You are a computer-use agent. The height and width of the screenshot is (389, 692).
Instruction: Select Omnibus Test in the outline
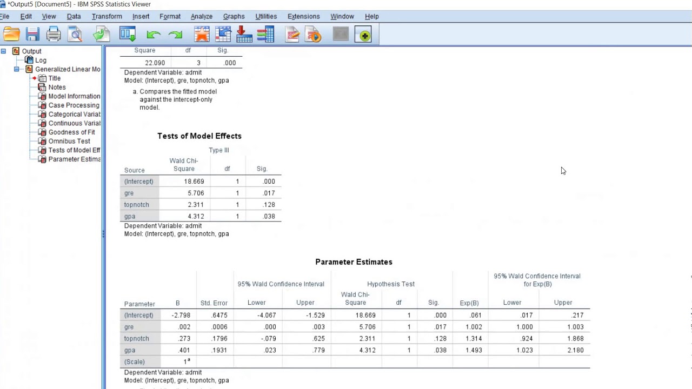click(x=69, y=141)
